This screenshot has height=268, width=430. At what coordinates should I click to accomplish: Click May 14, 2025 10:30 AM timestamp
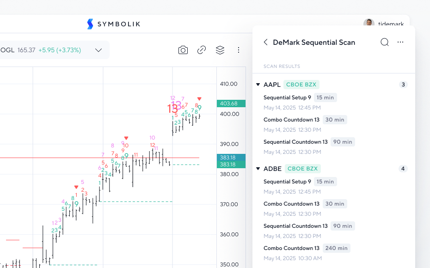tap(293, 258)
